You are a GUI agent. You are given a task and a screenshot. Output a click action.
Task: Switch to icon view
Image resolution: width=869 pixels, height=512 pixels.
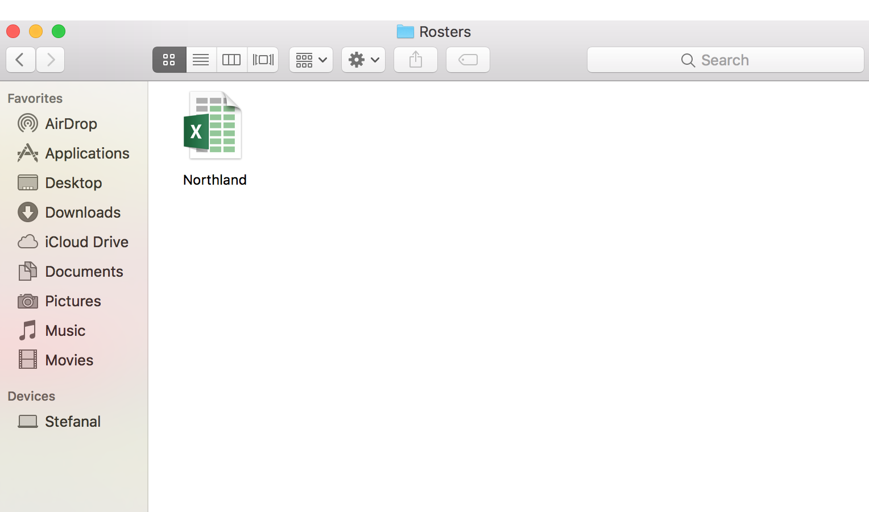click(x=169, y=60)
